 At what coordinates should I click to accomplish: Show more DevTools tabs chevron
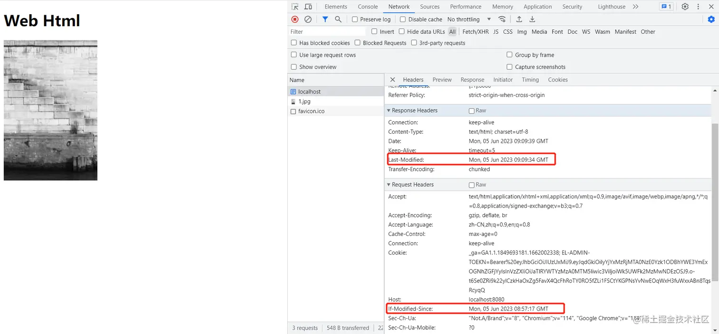pos(636,7)
